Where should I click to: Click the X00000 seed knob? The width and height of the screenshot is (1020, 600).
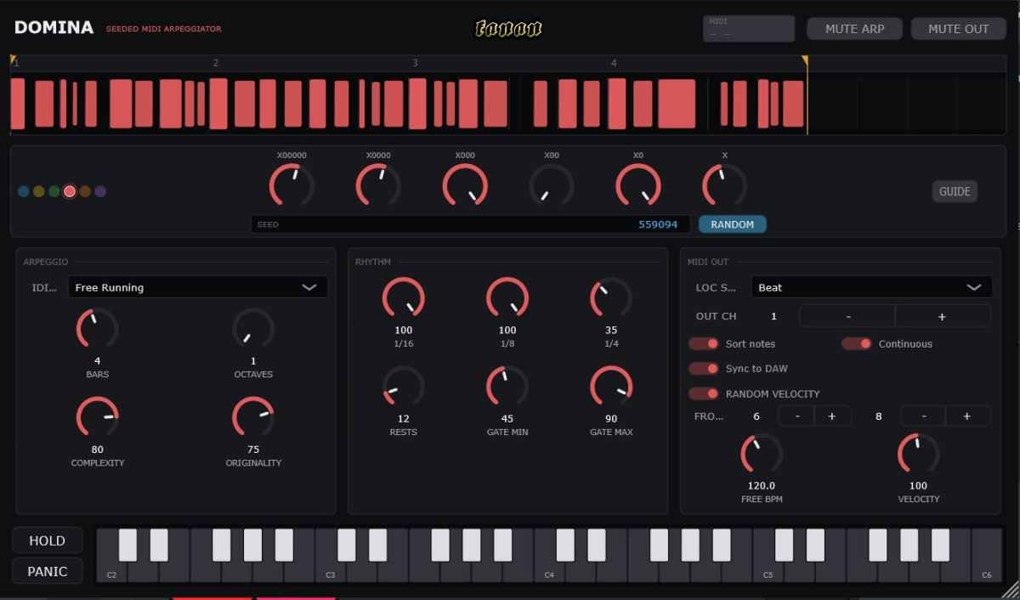(x=292, y=185)
